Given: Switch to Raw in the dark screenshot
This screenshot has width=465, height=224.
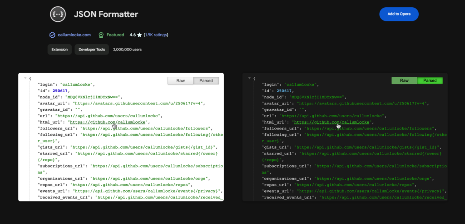Looking at the screenshot, I should pyautogui.click(x=404, y=81).
